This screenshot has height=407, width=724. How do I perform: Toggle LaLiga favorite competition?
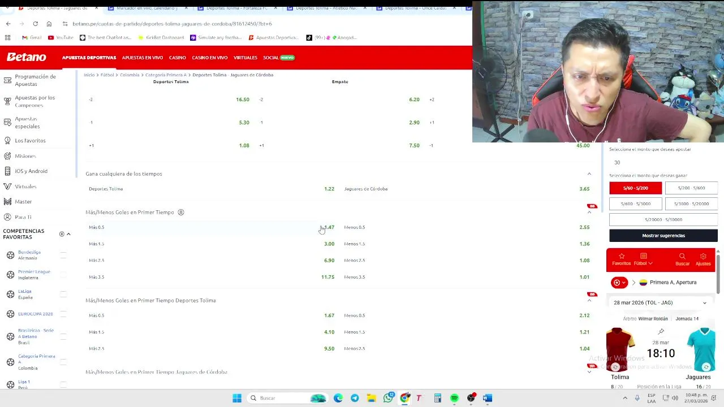point(63,294)
